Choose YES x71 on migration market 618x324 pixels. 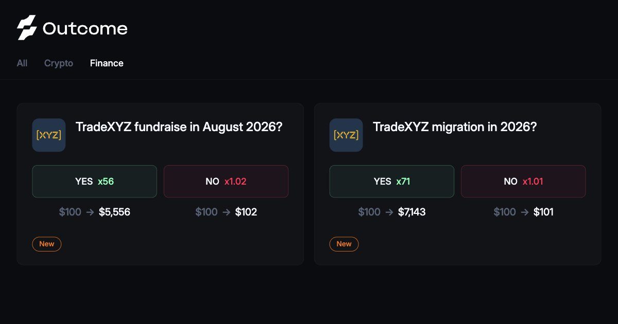pos(392,182)
